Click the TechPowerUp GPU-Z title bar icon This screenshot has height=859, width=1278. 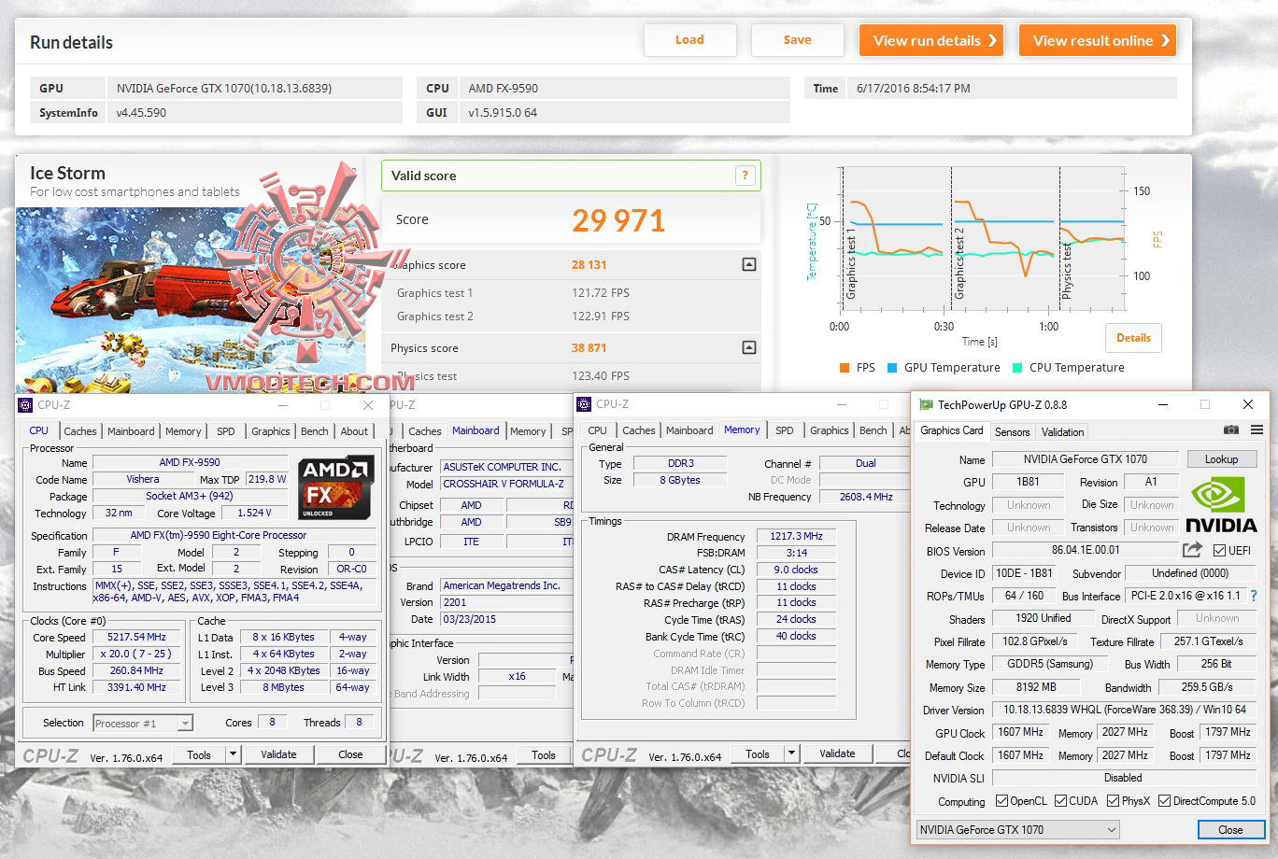click(x=926, y=404)
